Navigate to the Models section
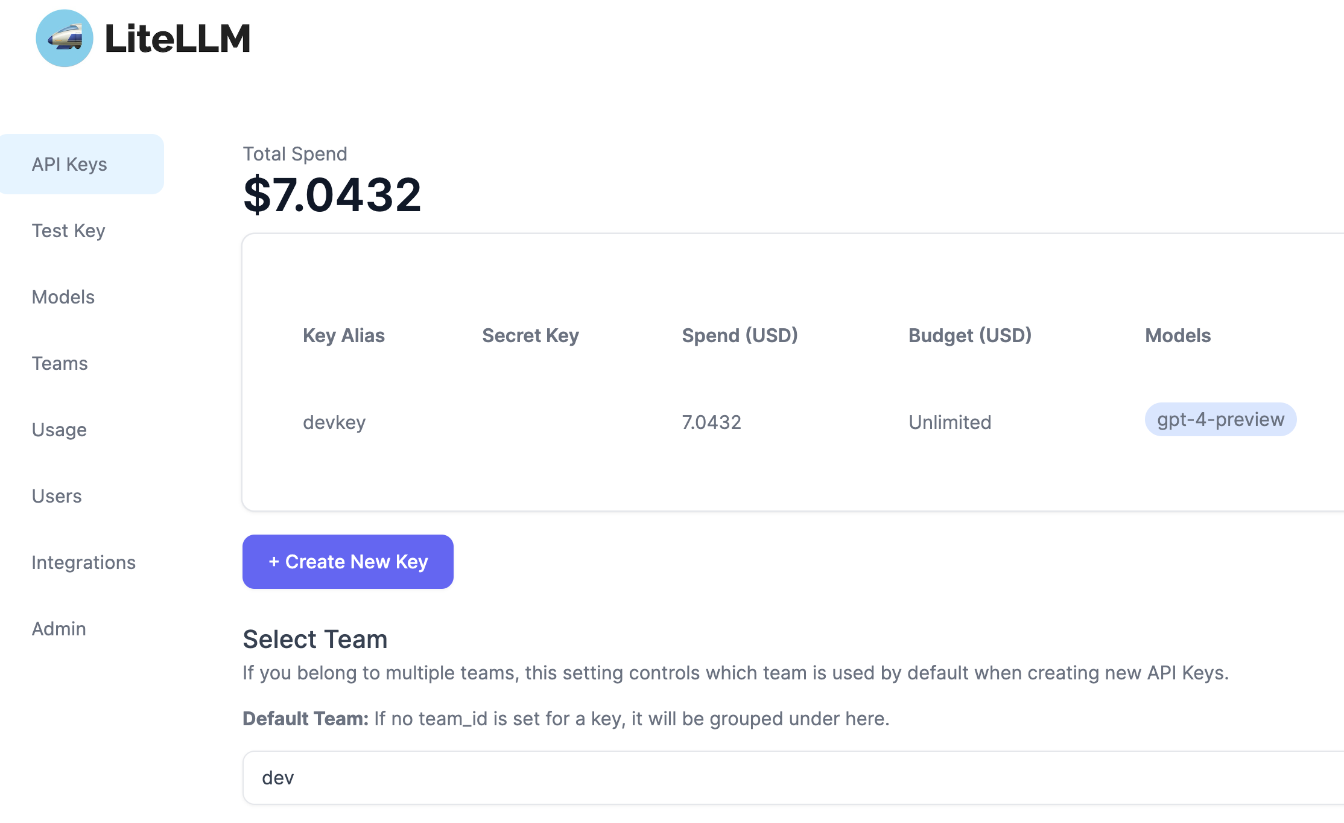This screenshot has height=823, width=1344. coord(63,296)
